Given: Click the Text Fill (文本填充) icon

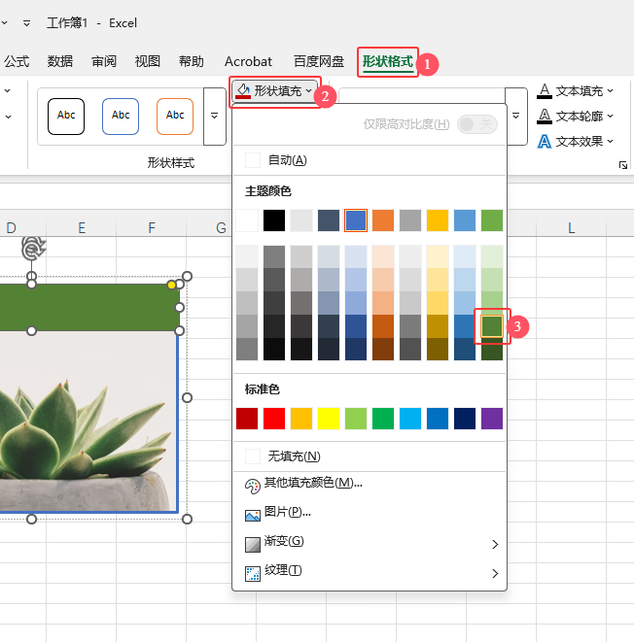Looking at the screenshot, I should coord(545,91).
